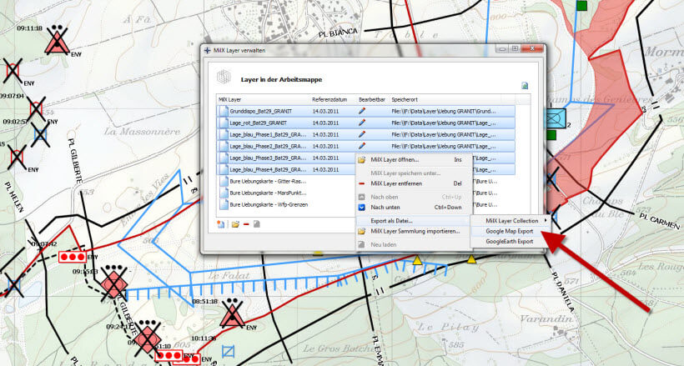This screenshot has width=684, height=366.
Task: Click the open folder icon in dialog toolbar
Action: coord(235,224)
